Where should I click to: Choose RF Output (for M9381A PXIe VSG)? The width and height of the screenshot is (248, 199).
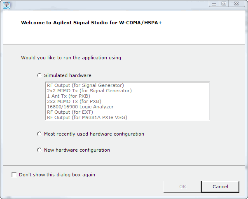87,117
